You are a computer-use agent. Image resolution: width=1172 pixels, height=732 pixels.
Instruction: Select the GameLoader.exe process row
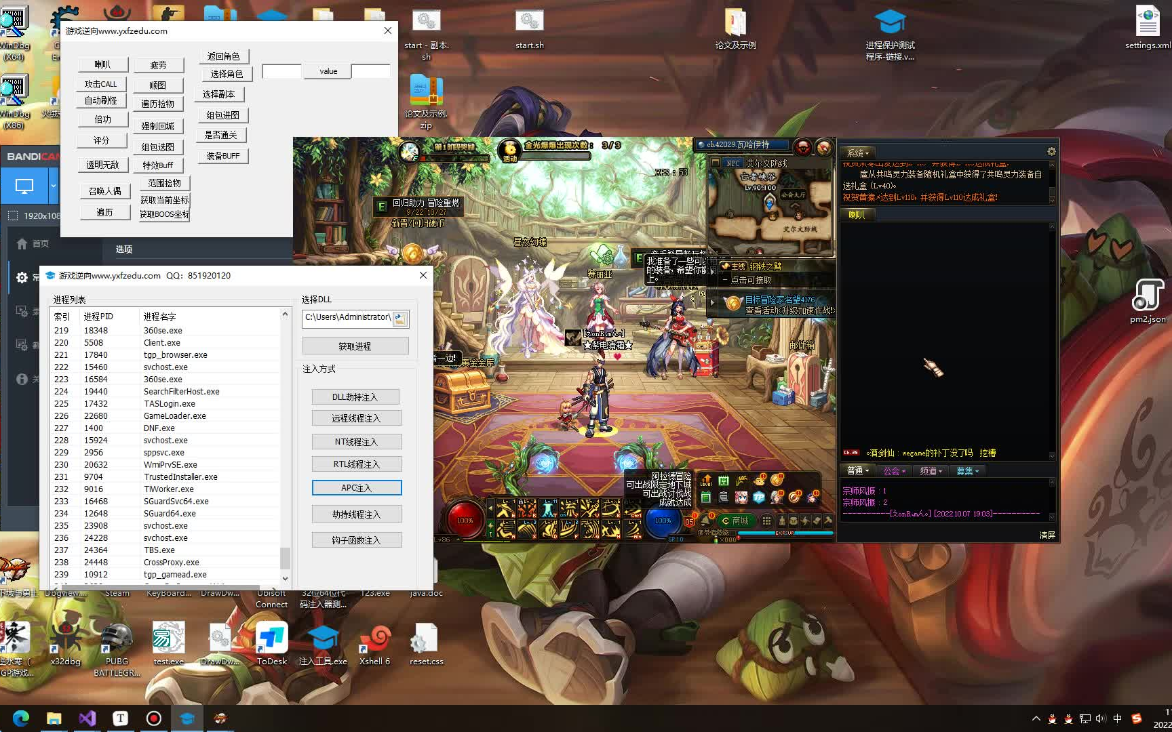pyautogui.click(x=166, y=416)
